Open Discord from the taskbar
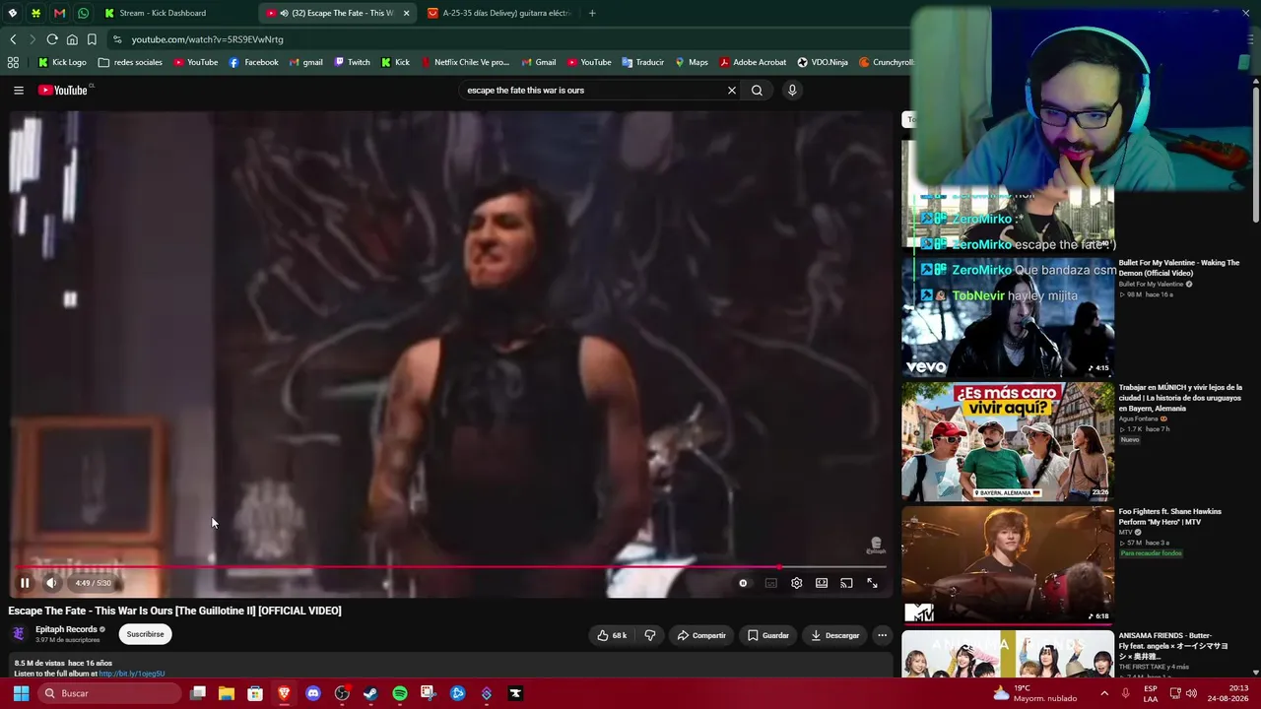1261x709 pixels. pyautogui.click(x=313, y=693)
